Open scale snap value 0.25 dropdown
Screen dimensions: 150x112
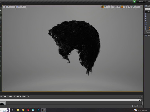click(x=132, y=7)
